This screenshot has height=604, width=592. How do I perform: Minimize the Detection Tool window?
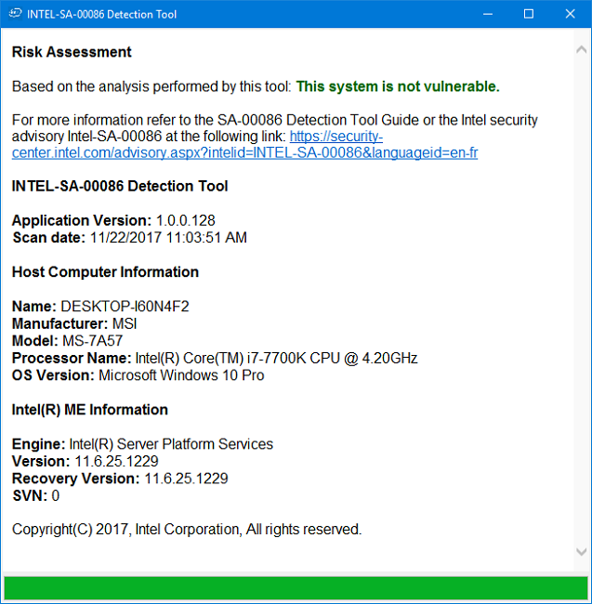(488, 14)
